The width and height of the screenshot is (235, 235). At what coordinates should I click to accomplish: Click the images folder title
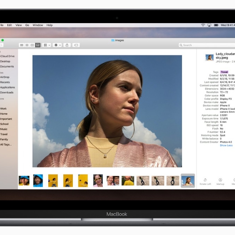[x=118, y=40]
